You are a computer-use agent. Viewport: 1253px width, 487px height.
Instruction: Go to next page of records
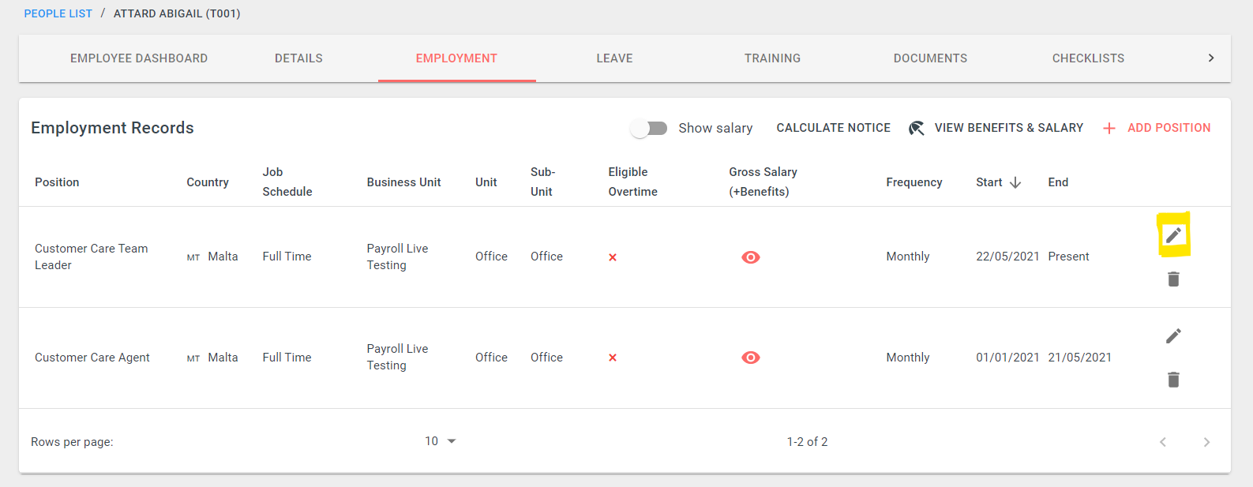(x=1206, y=442)
